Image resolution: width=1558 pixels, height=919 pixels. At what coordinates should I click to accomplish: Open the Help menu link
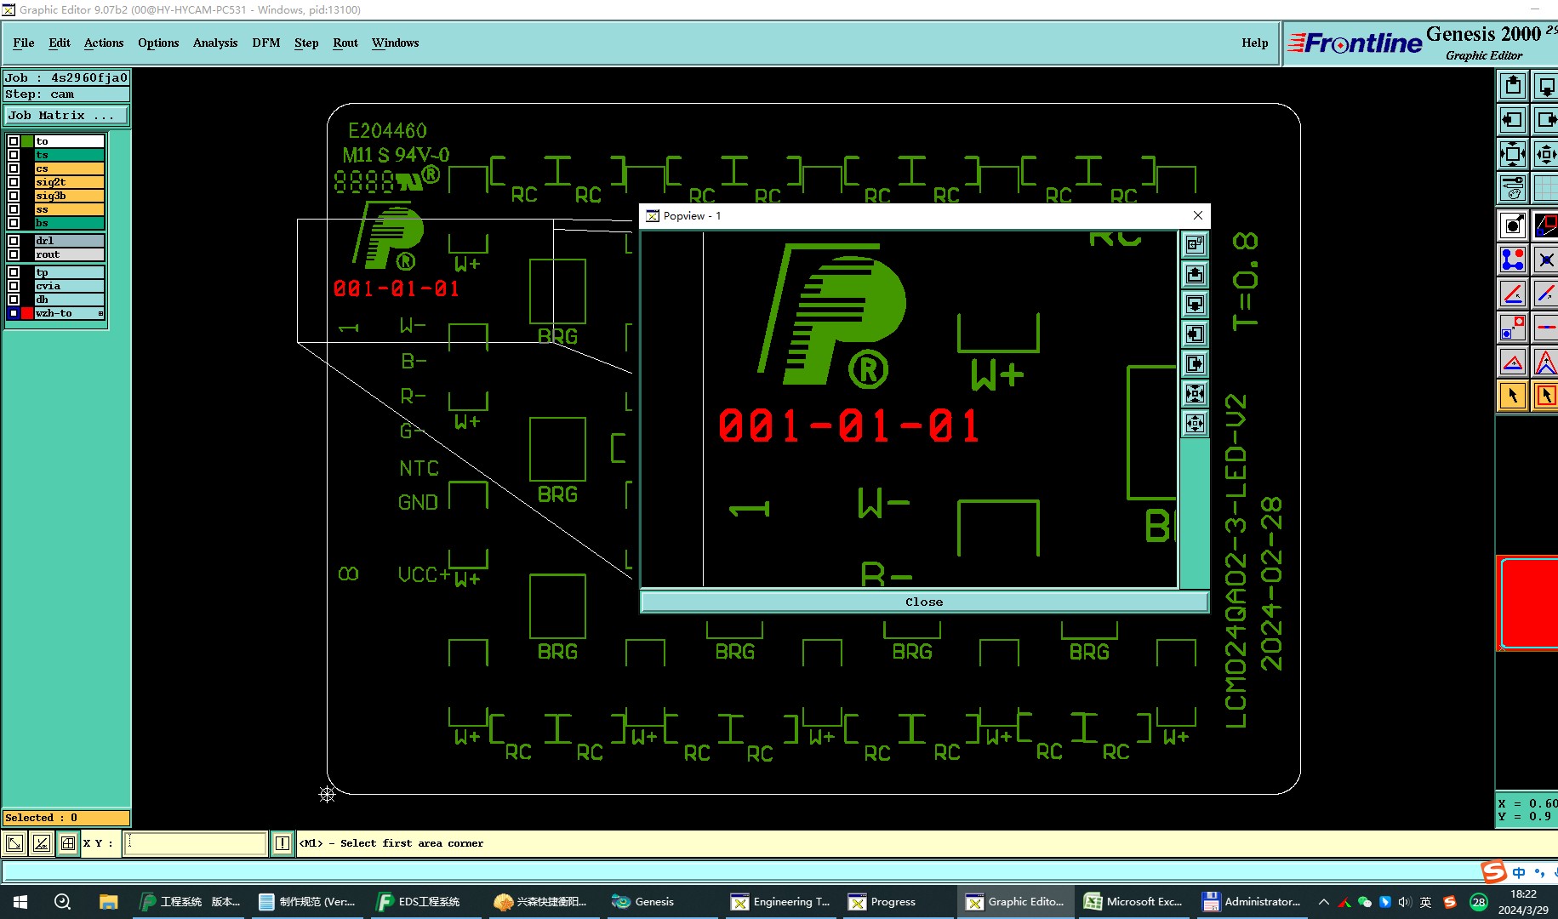(1254, 43)
